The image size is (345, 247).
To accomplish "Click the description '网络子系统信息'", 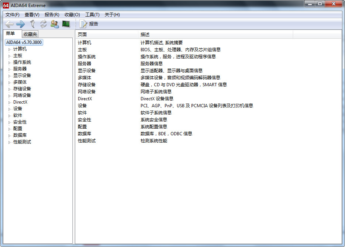I will click(x=156, y=92).
